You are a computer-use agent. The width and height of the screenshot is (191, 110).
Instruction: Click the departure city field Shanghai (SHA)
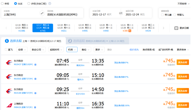[21, 13]
